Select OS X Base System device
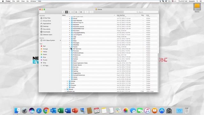Image resolution: width=204 pixels, height=115 pixels. pyautogui.click(x=49, y=41)
